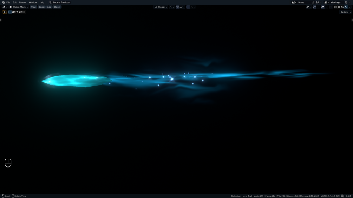
Task: Click the Rotate View hint in status bar
Action: tap(19, 196)
